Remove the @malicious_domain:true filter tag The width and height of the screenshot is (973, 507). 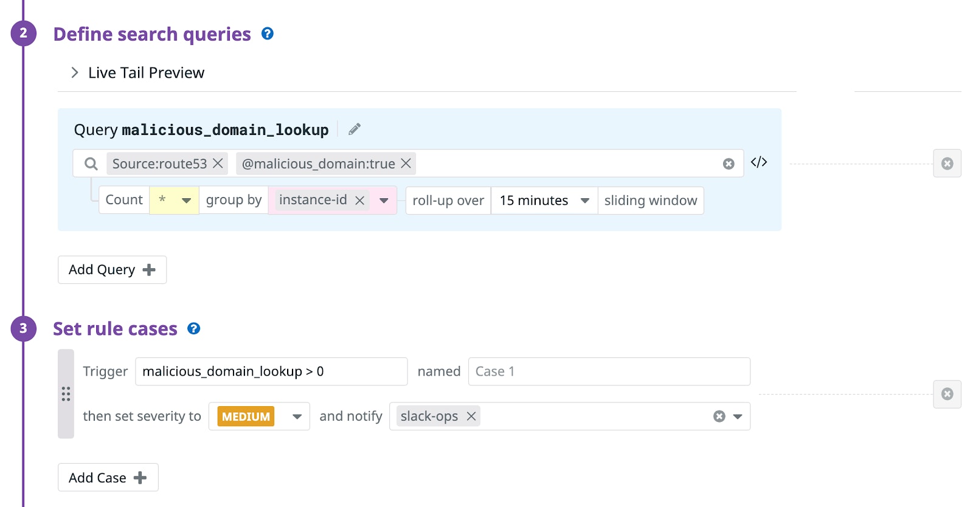click(406, 164)
